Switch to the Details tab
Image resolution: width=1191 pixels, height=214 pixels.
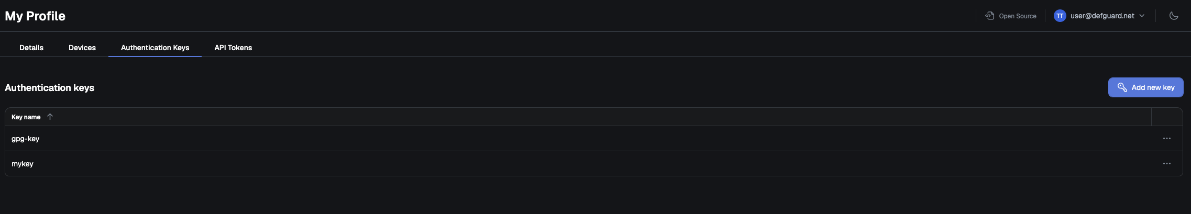[31, 48]
